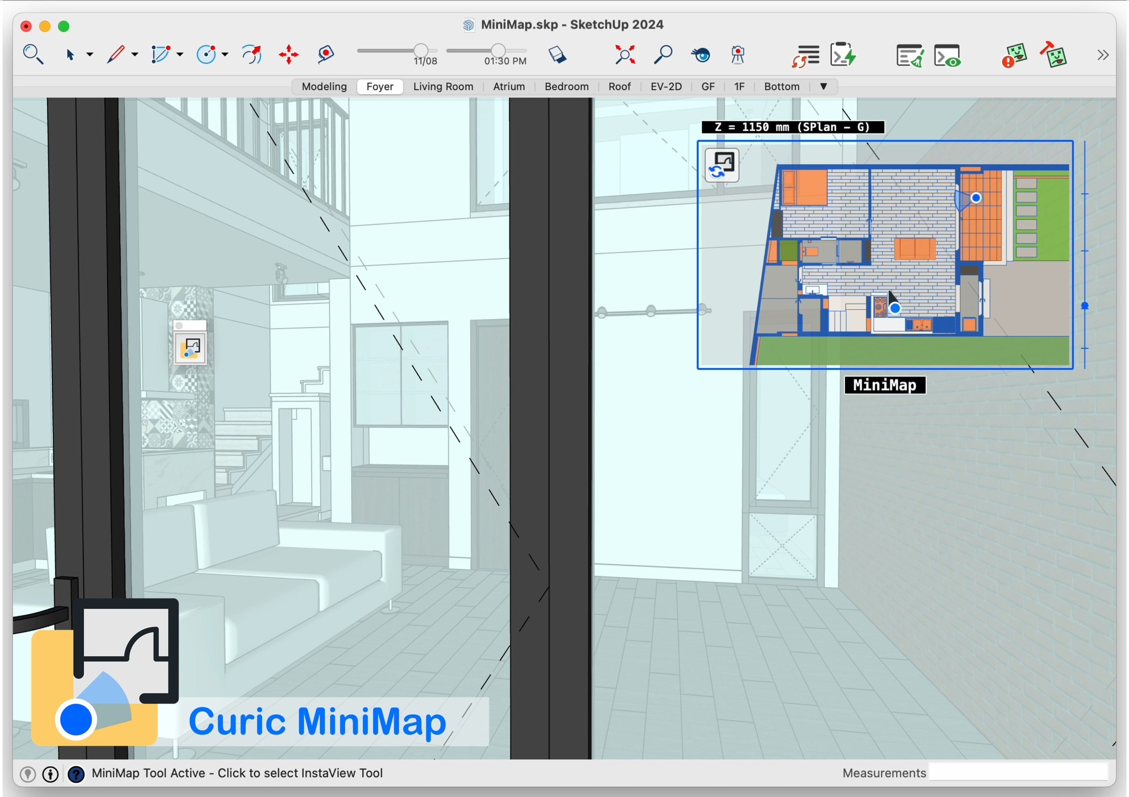Select the Zoom magnifier tool
Viewport: 1129px width, 797px height.
coord(663,55)
